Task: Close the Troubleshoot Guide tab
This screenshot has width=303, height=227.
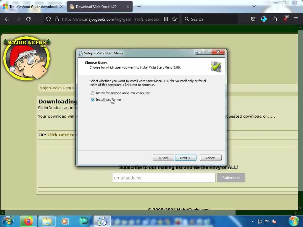Action: [61, 7]
